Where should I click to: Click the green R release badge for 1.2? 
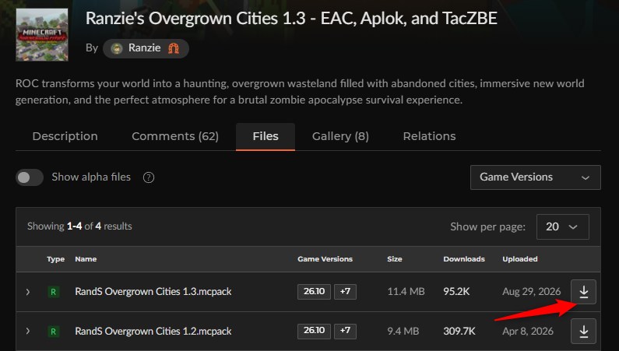pos(53,332)
